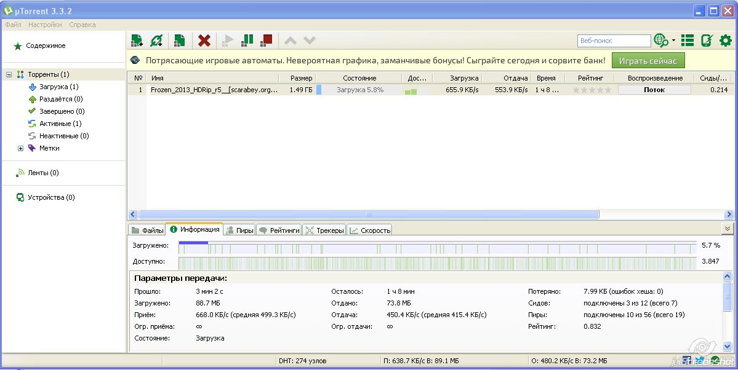The height and width of the screenshot is (370, 738).
Task: Select Устройства (0) in the sidebar
Action: pos(51,197)
